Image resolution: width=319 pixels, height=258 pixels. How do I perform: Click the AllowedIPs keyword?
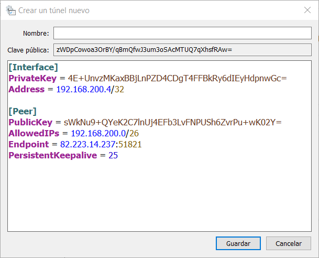[34, 133]
